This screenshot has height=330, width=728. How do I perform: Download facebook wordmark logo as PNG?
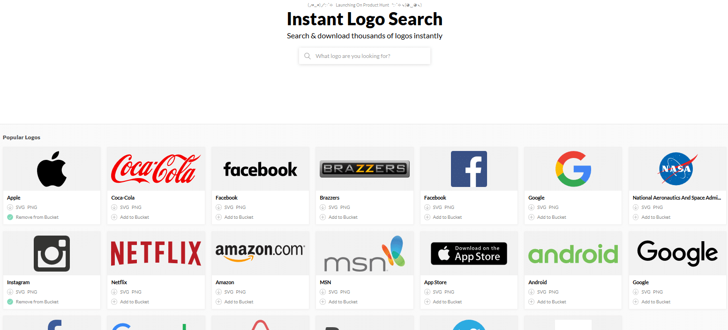(x=240, y=207)
